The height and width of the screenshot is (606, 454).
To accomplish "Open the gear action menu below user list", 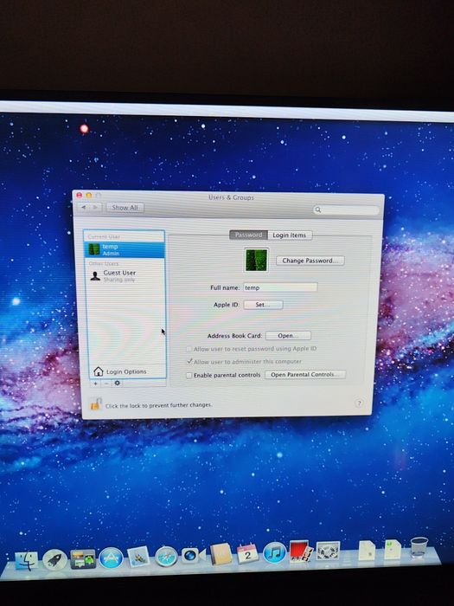I will pos(118,383).
